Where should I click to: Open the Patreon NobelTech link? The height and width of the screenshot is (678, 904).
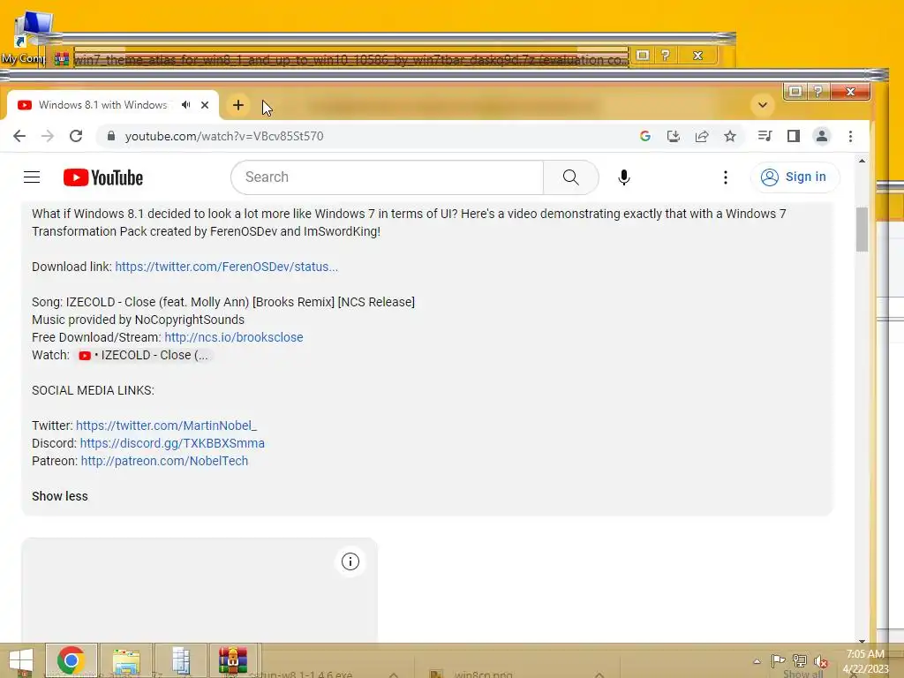164,461
